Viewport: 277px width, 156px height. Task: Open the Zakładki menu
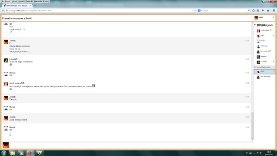point(29,1)
